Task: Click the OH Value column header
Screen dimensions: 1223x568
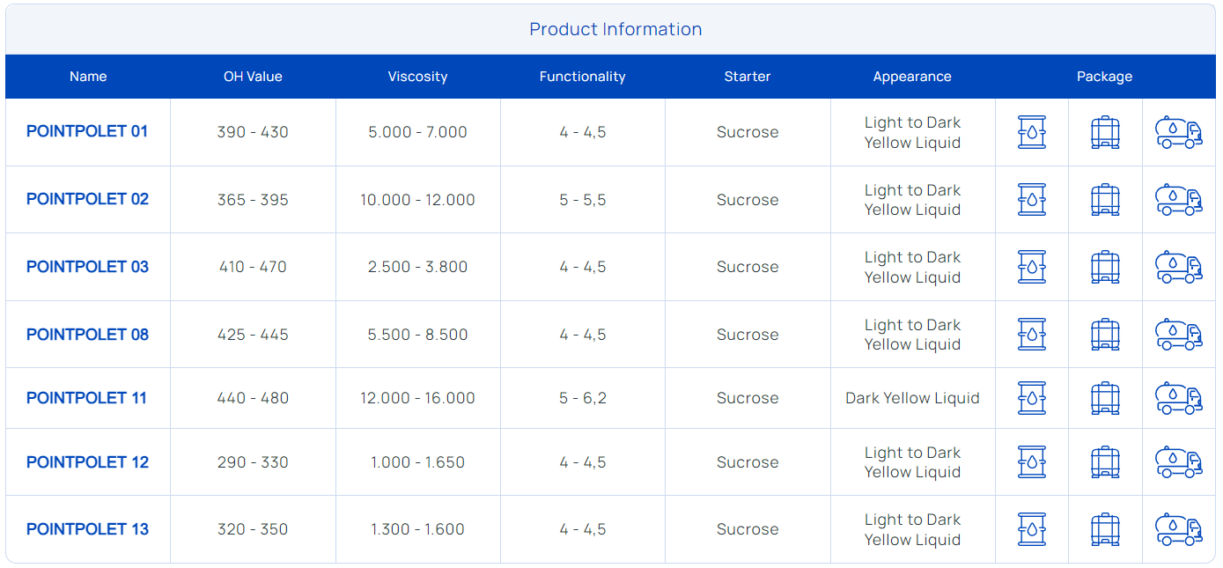Action: coord(253,77)
